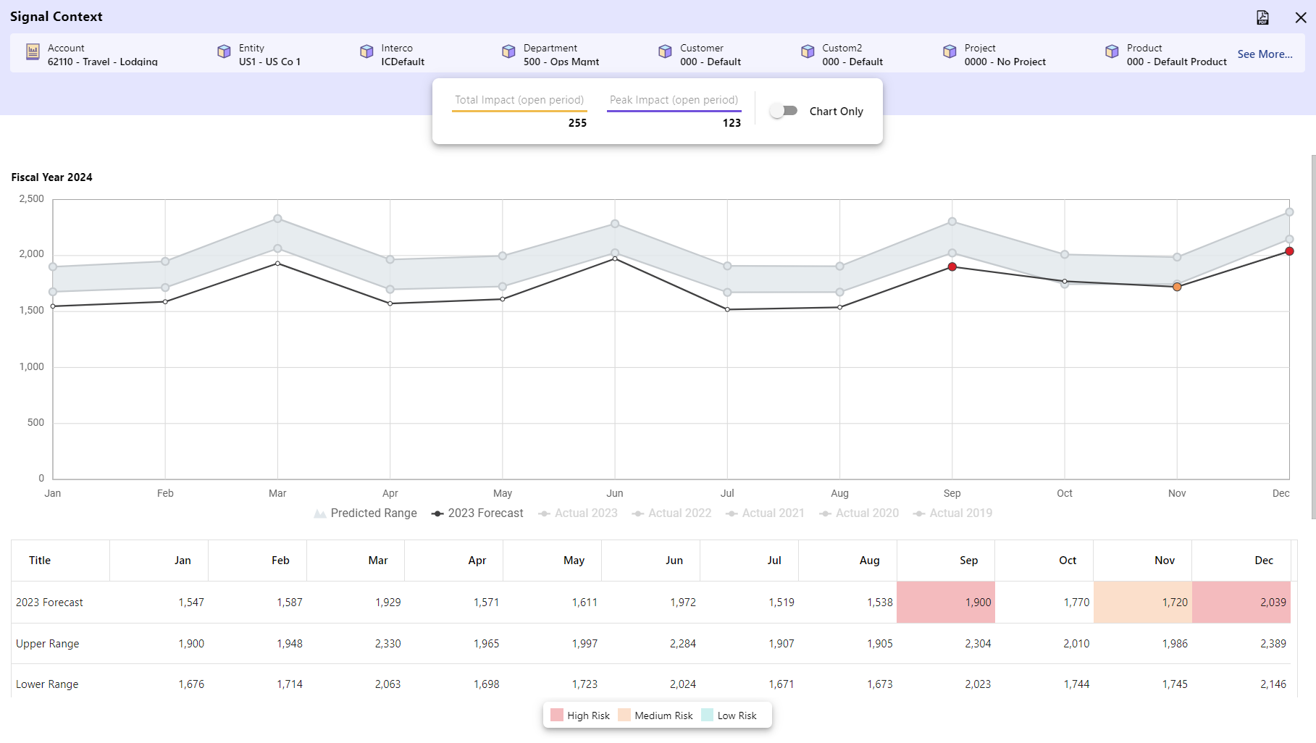Viewport: 1316px width, 743px height.
Task: Click the Jun forecast data point
Action: pos(615,259)
